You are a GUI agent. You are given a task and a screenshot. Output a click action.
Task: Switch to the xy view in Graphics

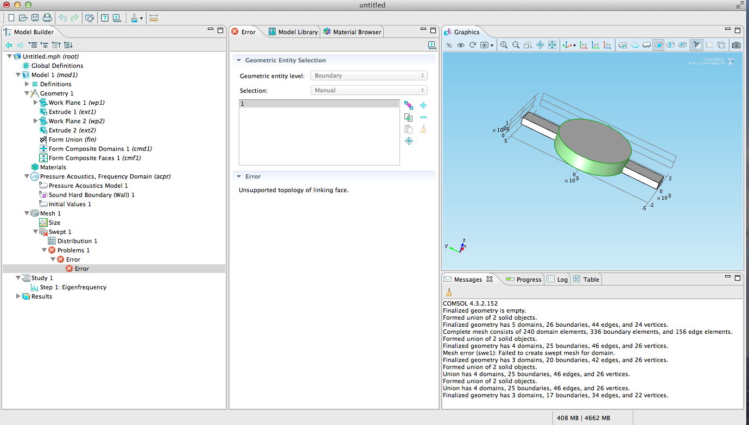click(x=583, y=45)
